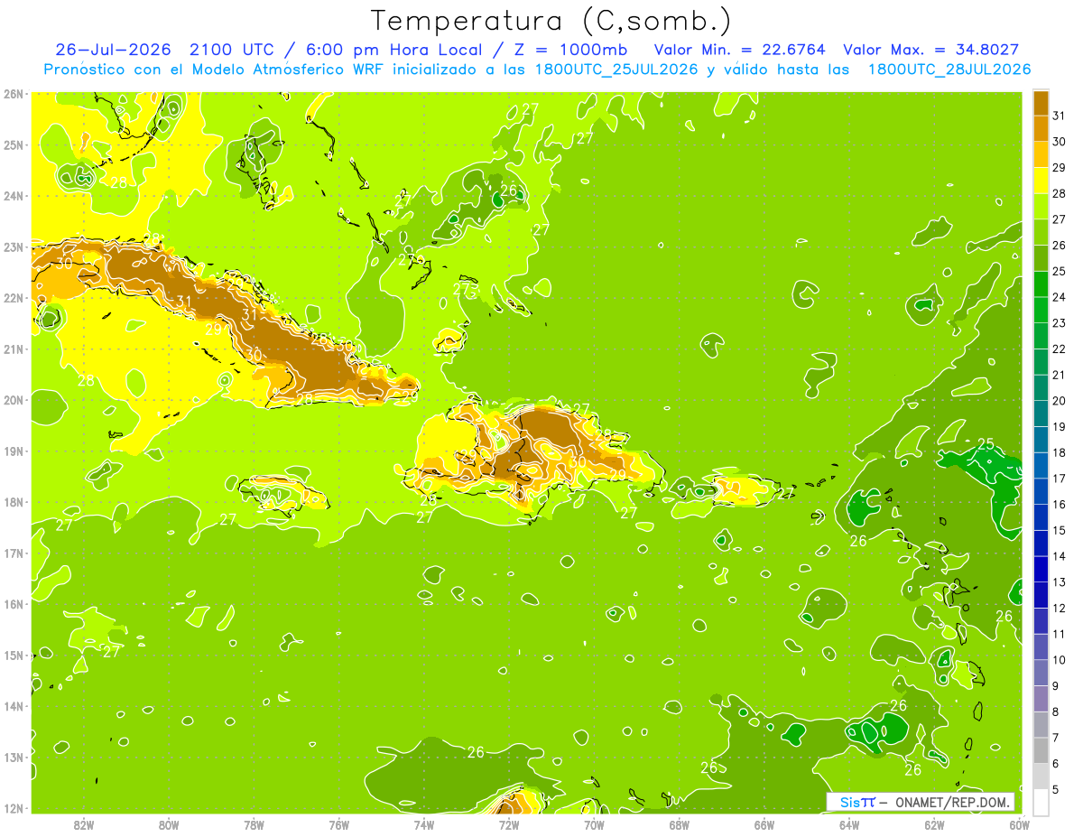Click the '13N' latitude axis label
Screen dimensions: 1083x837
point(14,757)
